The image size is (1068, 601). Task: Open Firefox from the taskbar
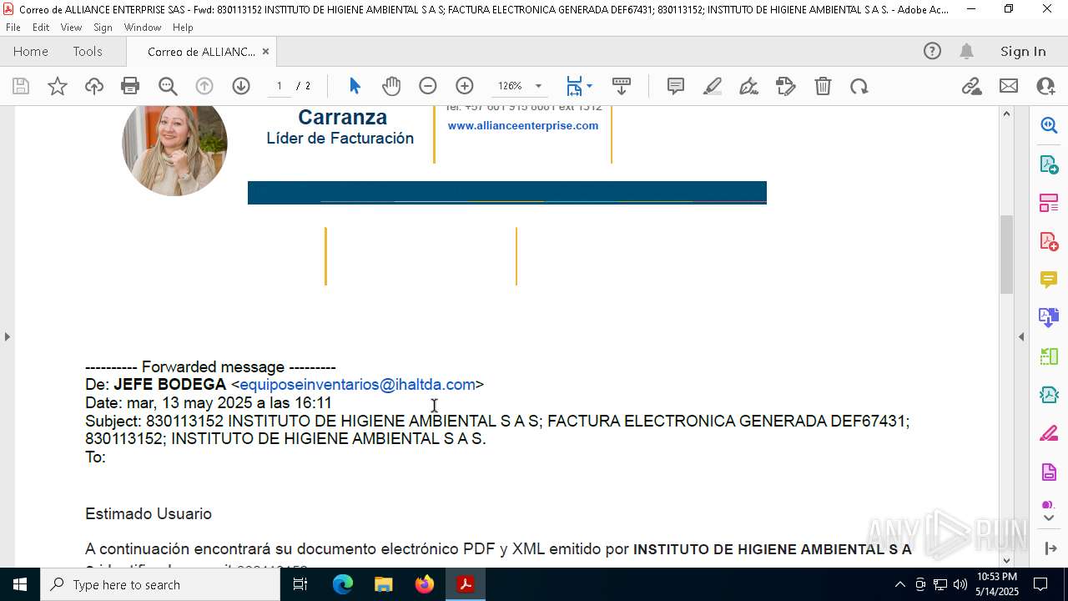[425, 584]
